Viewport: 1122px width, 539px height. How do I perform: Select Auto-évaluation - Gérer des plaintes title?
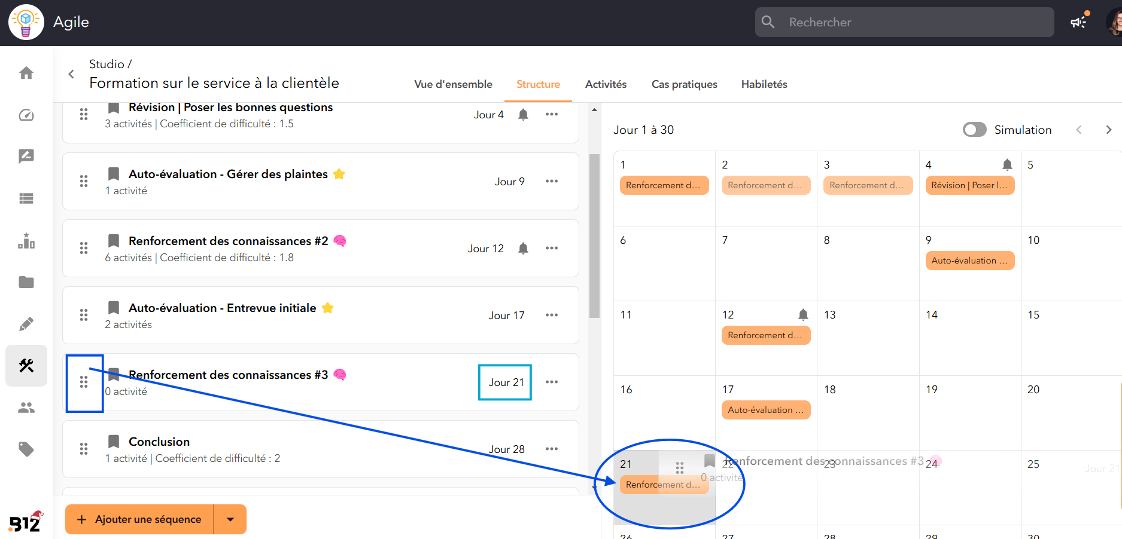coord(228,174)
